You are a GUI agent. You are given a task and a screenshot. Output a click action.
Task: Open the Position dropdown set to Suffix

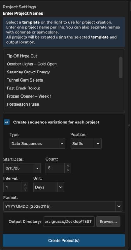pyautogui.click(x=86, y=143)
